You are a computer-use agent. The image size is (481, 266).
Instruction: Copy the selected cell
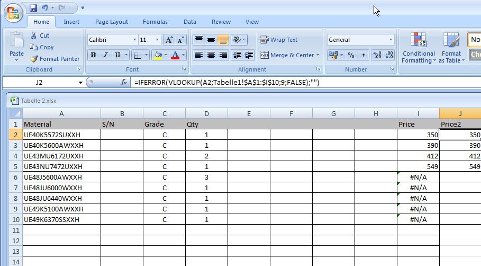coord(42,47)
